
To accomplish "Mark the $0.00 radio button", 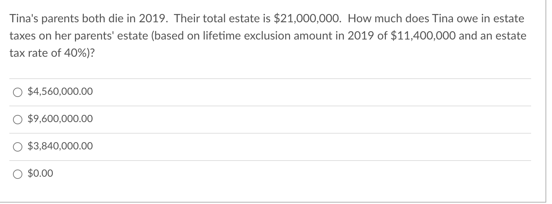I will pyautogui.click(x=18, y=174).
